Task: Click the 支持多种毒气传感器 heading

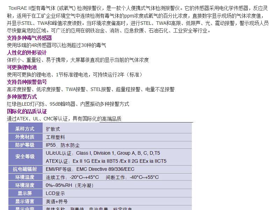Action: [29, 38]
